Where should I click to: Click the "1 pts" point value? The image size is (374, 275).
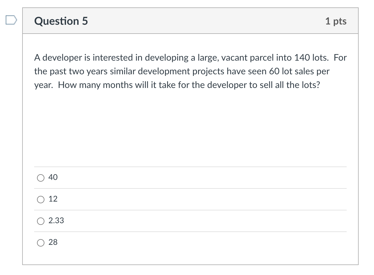(336, 21)
